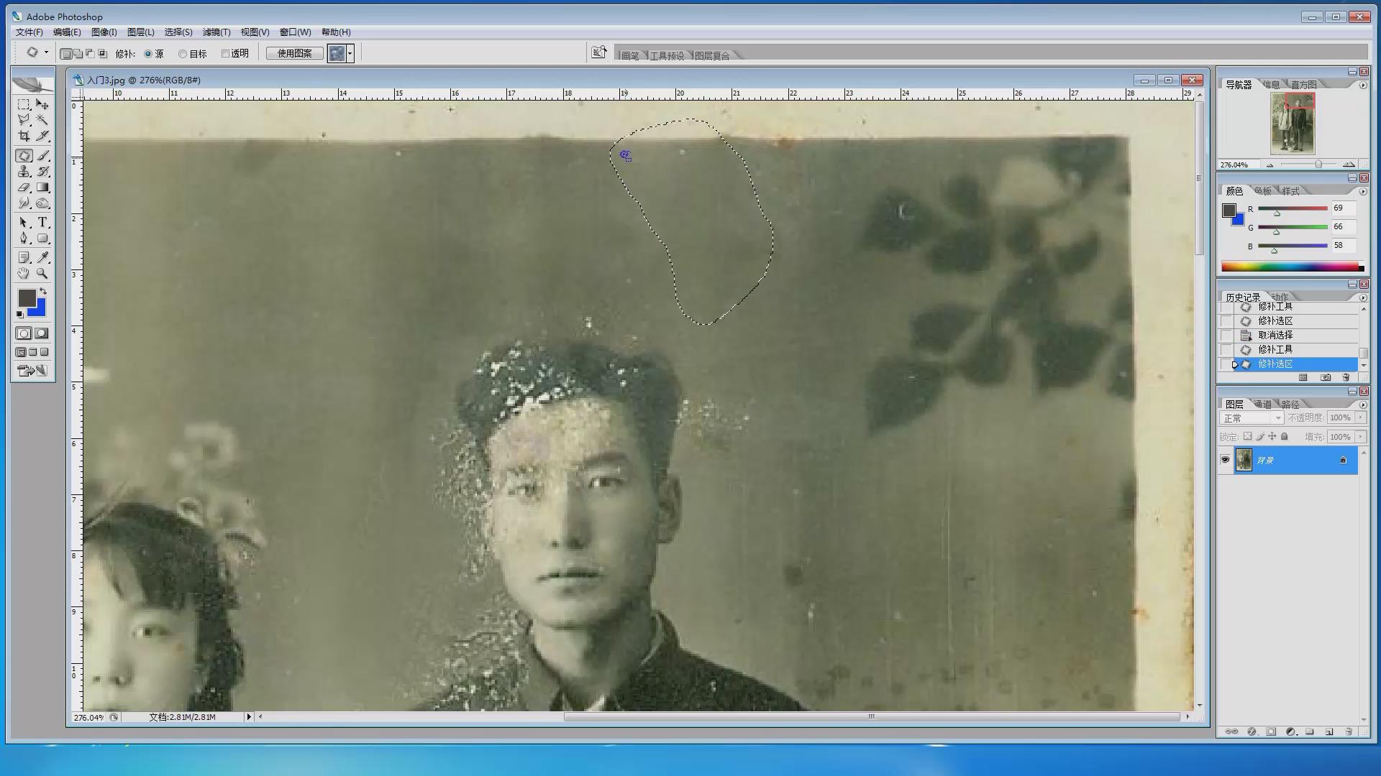Toggle lock image pixels brush icon

(x=1260, y=436)
